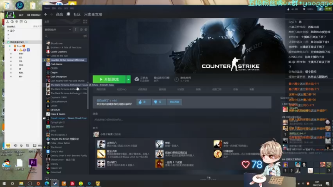The height and width of the screenshot is (187, 333).
Task: Click the Eggcelerate! game icon
Action: [x=48, y=127]
